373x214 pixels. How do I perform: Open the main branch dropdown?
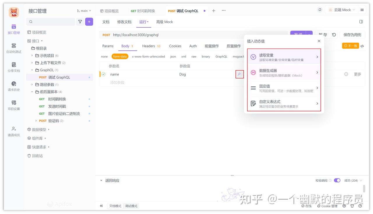point(84,10)
